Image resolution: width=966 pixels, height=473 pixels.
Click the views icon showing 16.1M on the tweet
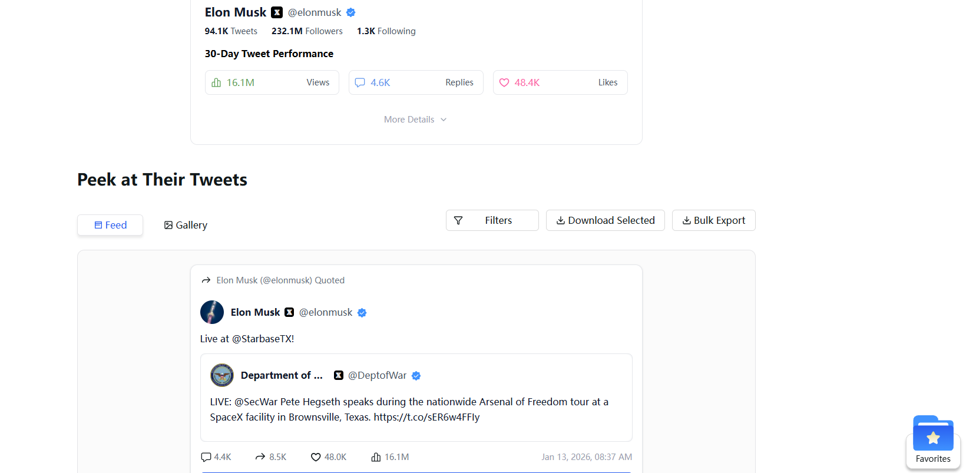376,457
